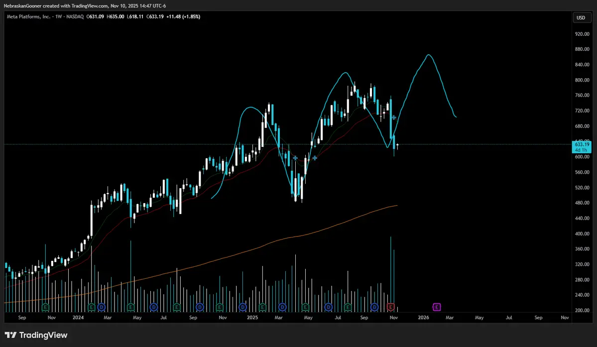Viewport: 597px width, 347px height.
Task: Open the July 2024 green earnings marker
Action: pos(177,307)
